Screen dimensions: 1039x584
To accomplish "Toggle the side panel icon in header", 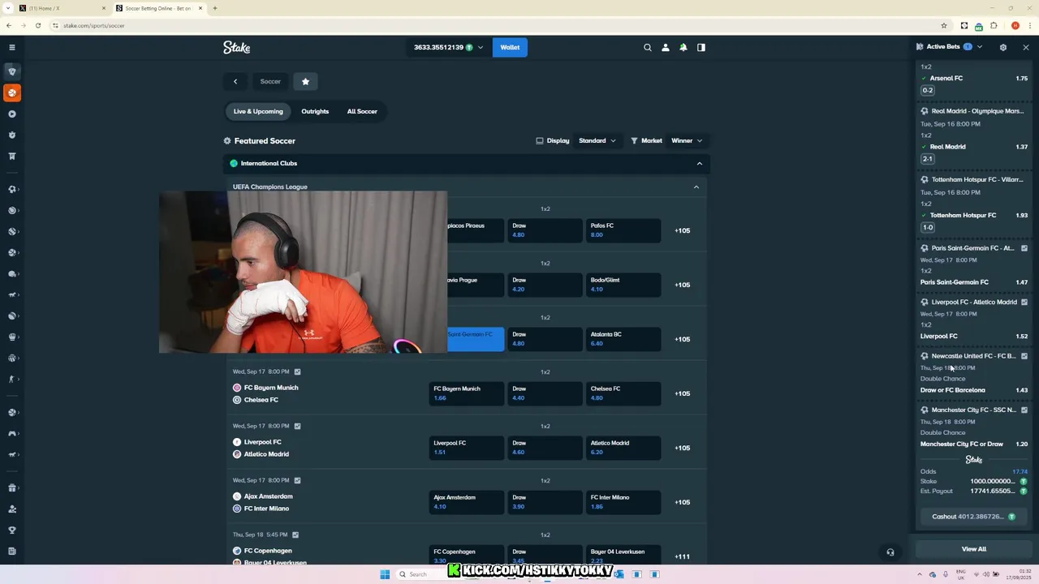I will coord(701,47).
